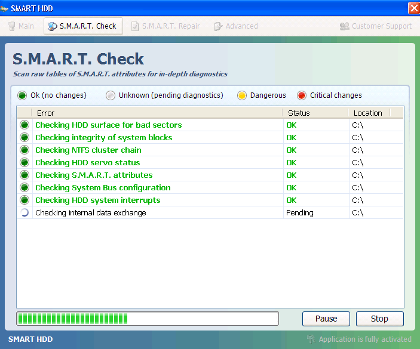Click the green Ok legend icon
This screenshot has width=420, height=349.
point(22,95)
